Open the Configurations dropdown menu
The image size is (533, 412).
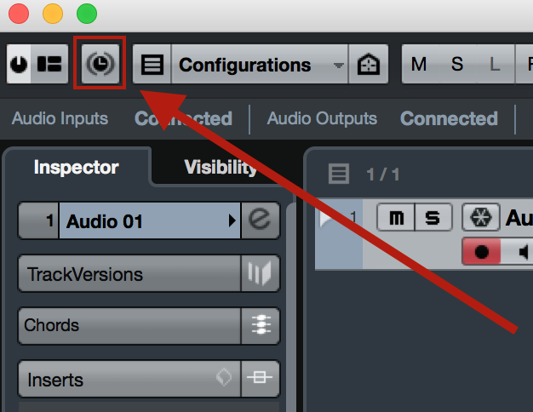click(260, 64)
